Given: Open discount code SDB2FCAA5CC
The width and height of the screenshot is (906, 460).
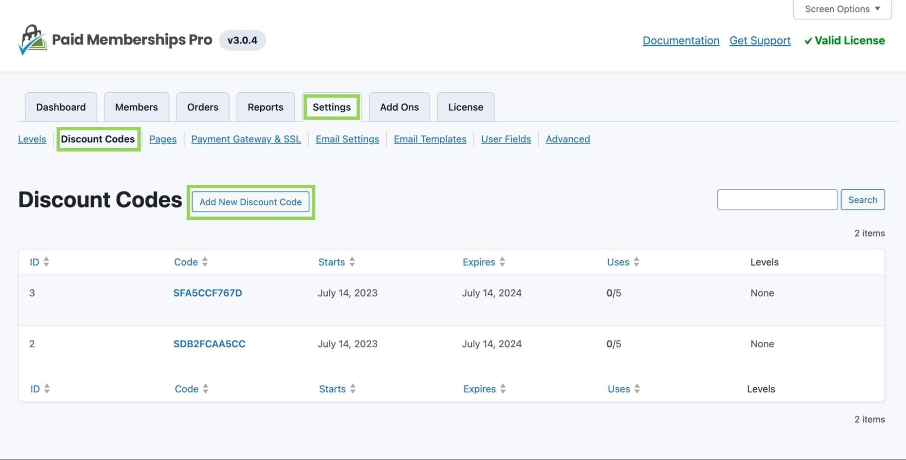Looking at the screenshot, I should point(209,344).
